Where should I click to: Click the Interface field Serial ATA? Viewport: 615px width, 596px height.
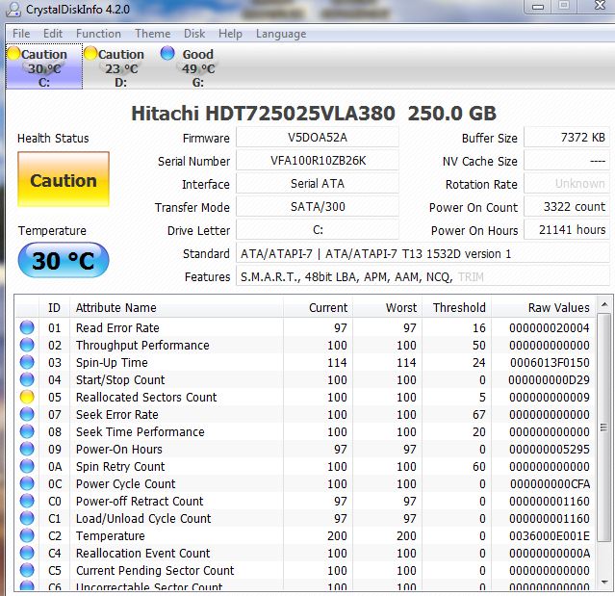point(318,184)
